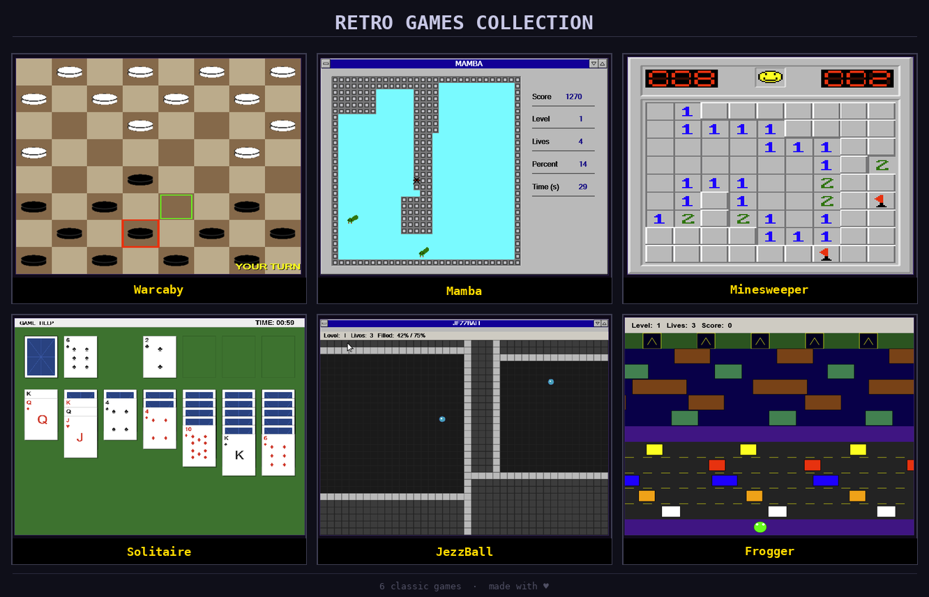Select the 10 of diamonds in Solitaire
The width and height of the screenshot is (929, 597).
coord(199,446)
